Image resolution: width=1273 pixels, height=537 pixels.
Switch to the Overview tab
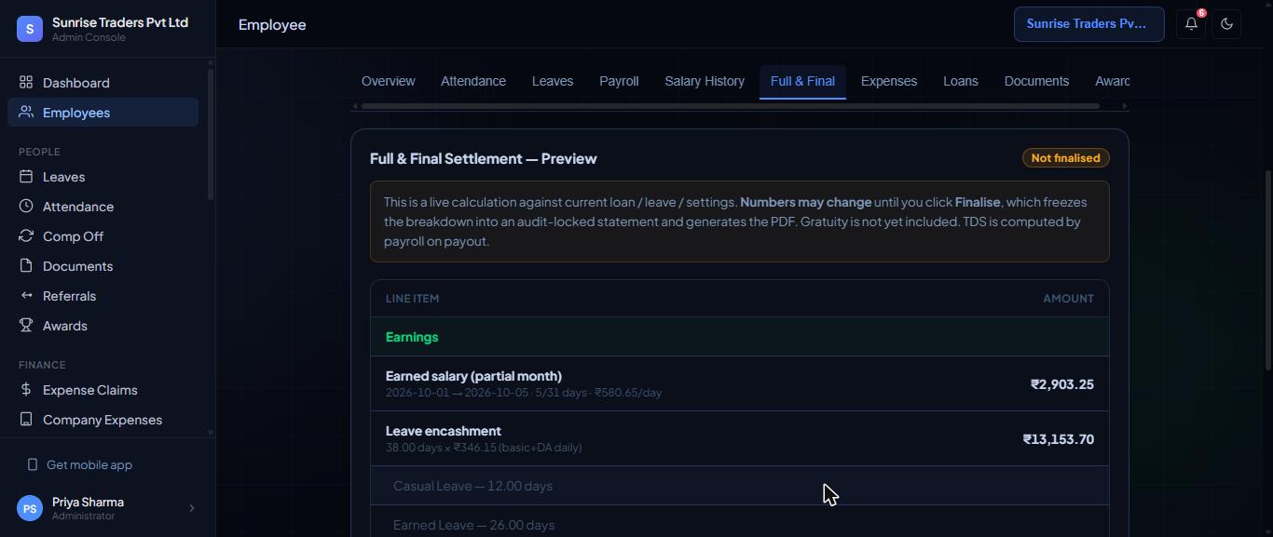point(389,81)
